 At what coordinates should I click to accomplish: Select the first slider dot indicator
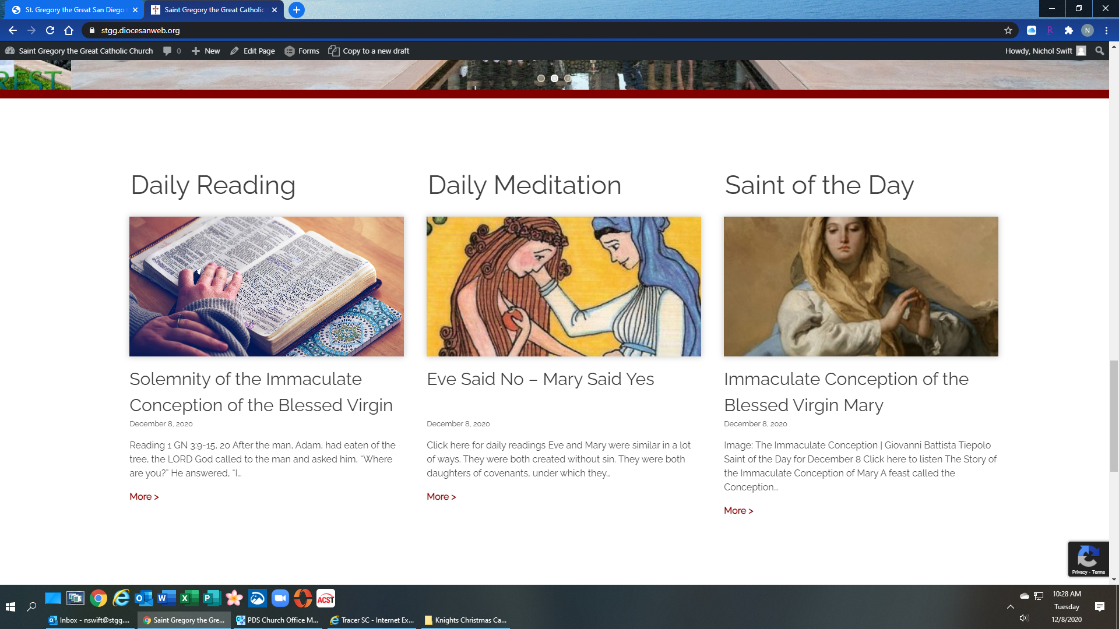(x=541, y=78)
